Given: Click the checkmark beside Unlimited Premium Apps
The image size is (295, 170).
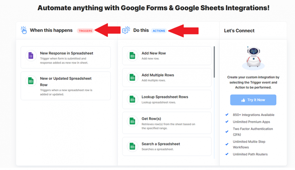Looking at the screenshot, I should (x=227, y=122).
